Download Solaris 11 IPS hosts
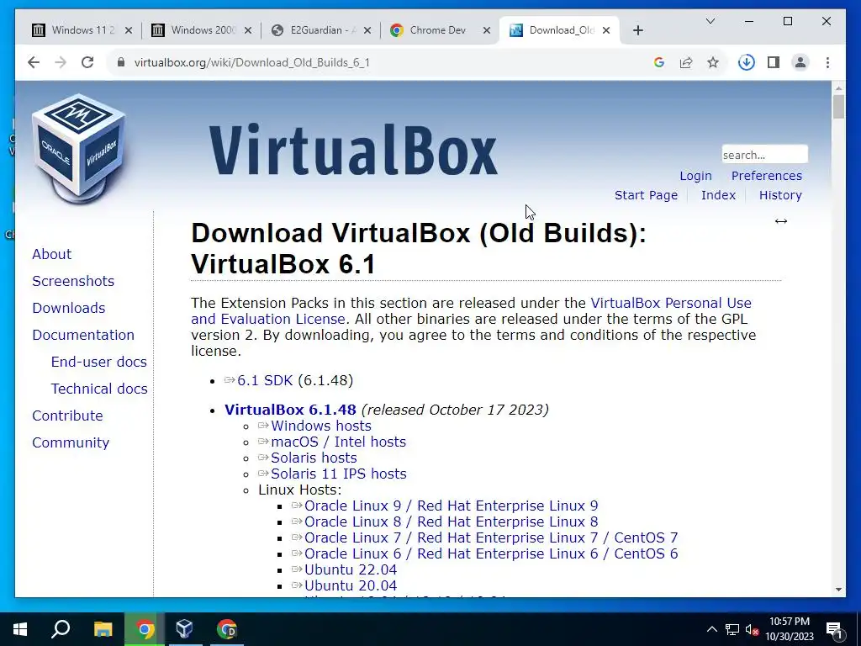Screen dimensions: 861x646 tap(339, 474)
